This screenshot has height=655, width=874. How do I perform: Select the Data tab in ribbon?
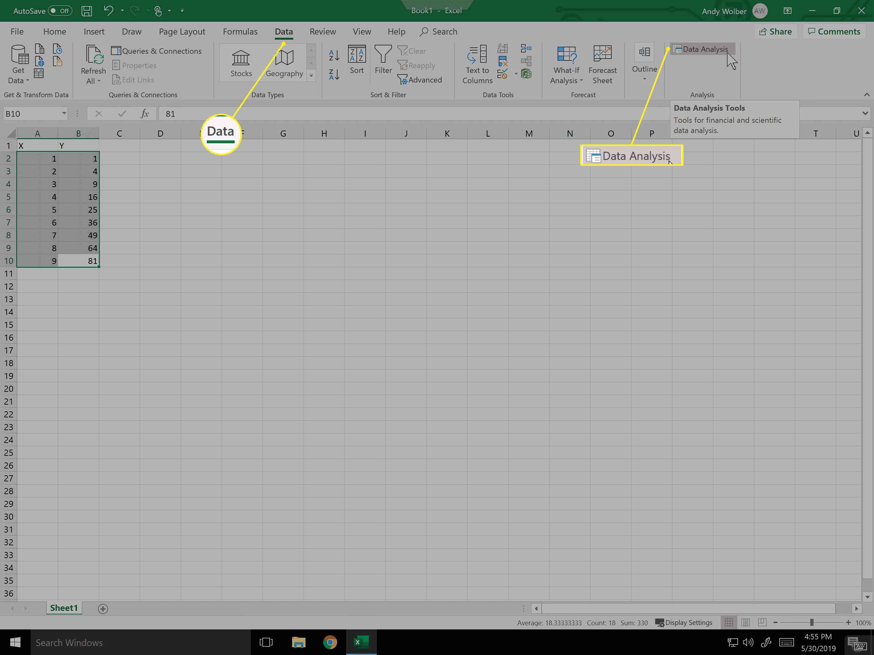pyautogui.click(x=283, y=32)
